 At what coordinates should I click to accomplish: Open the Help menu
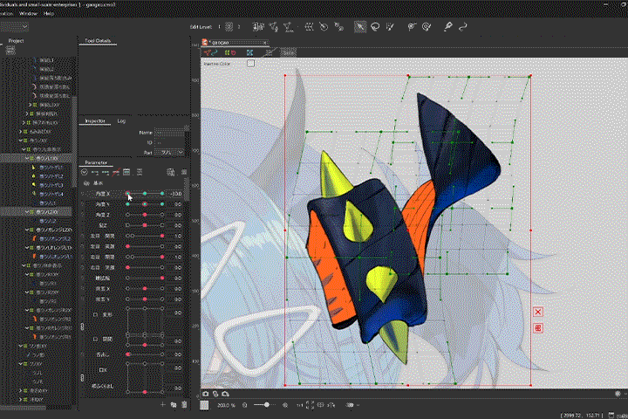[49, 13]
